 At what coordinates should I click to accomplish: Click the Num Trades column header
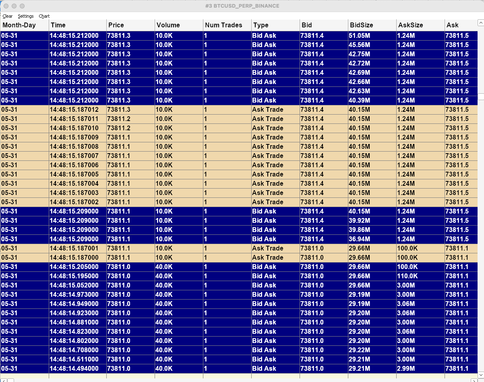(228, 25)
